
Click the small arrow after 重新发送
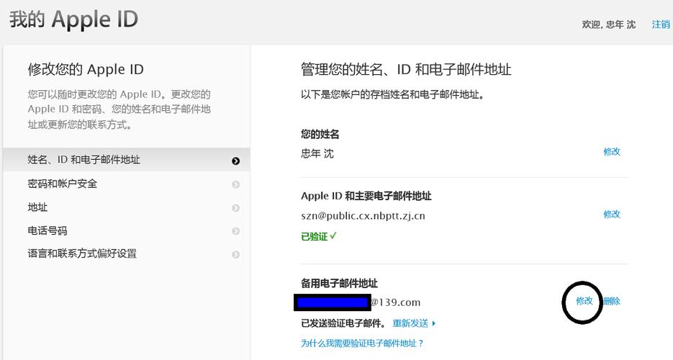point(433,323)
